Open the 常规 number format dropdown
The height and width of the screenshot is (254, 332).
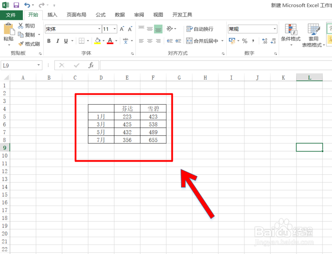(275, 29)
